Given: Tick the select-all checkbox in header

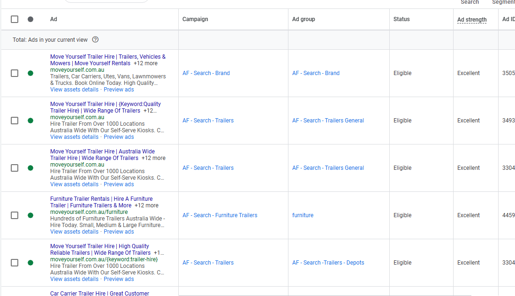Looking at the screenshot, I should pos(15,19).
